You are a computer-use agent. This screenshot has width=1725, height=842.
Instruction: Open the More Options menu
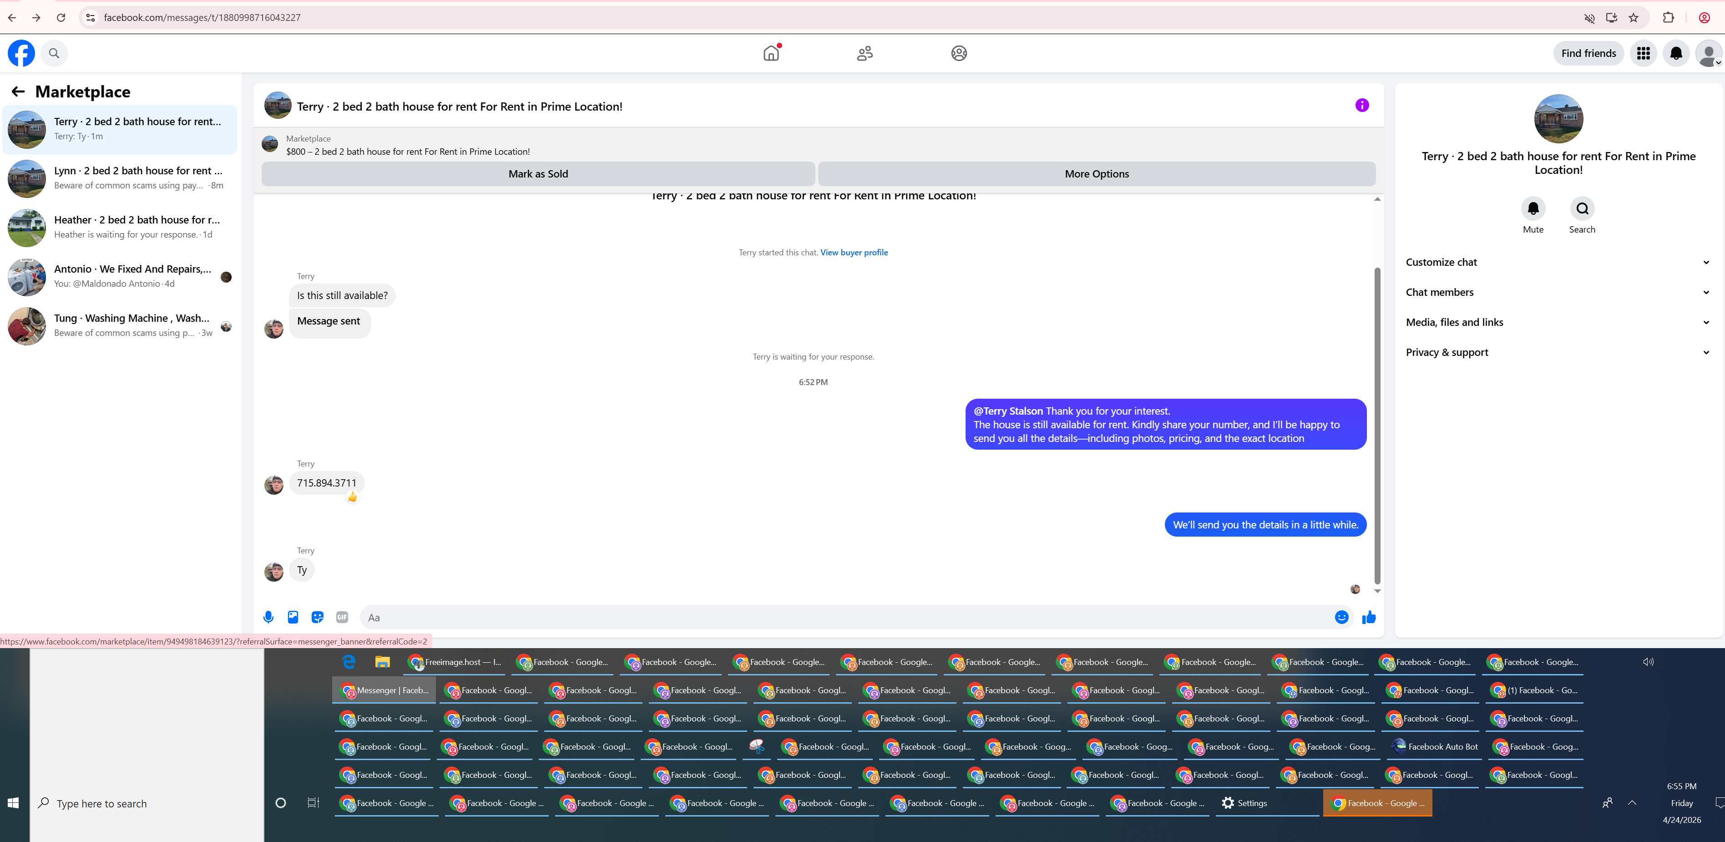(1097, 173)
